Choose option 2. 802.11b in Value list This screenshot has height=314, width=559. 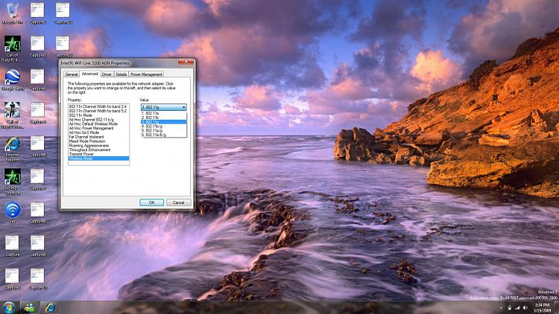click(164, 118)
